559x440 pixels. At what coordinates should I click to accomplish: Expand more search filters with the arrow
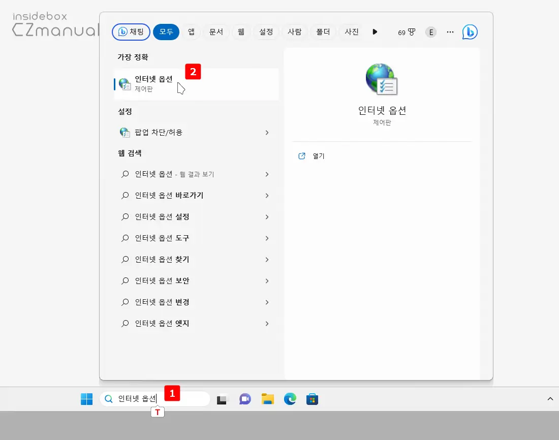pos(375,32)
